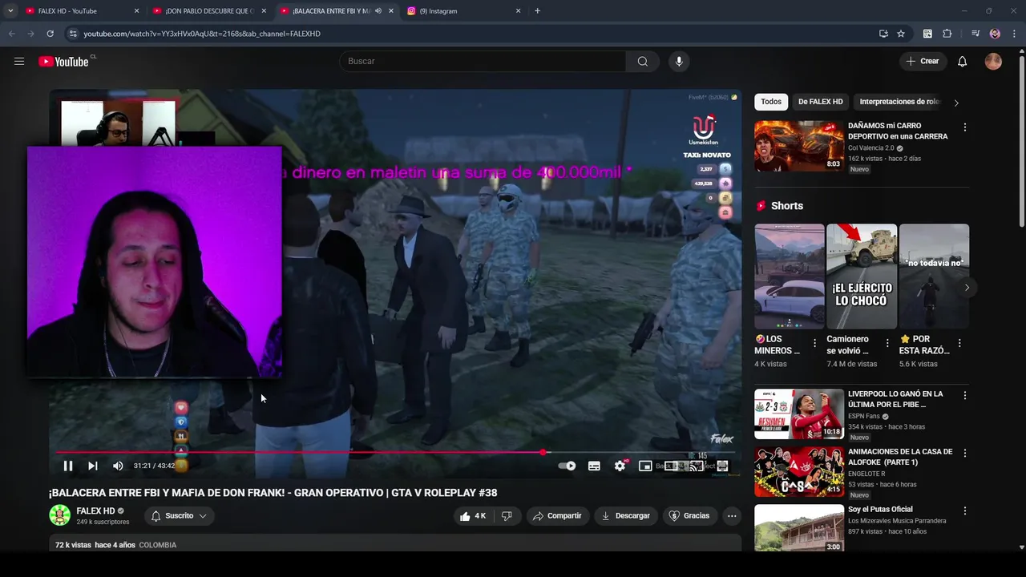Screen dimensions: 1026x577
Task: Open more actions below the video
Action: [732, 516]
